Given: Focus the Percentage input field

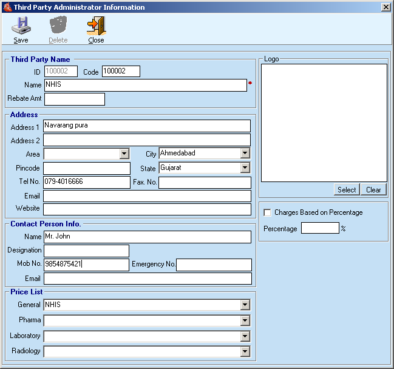Looking at the screenshot, I should [x=320, y=228].
